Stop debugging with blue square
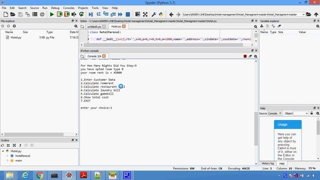The width and height of the screenshot is (320, 180). click(128, 14)
